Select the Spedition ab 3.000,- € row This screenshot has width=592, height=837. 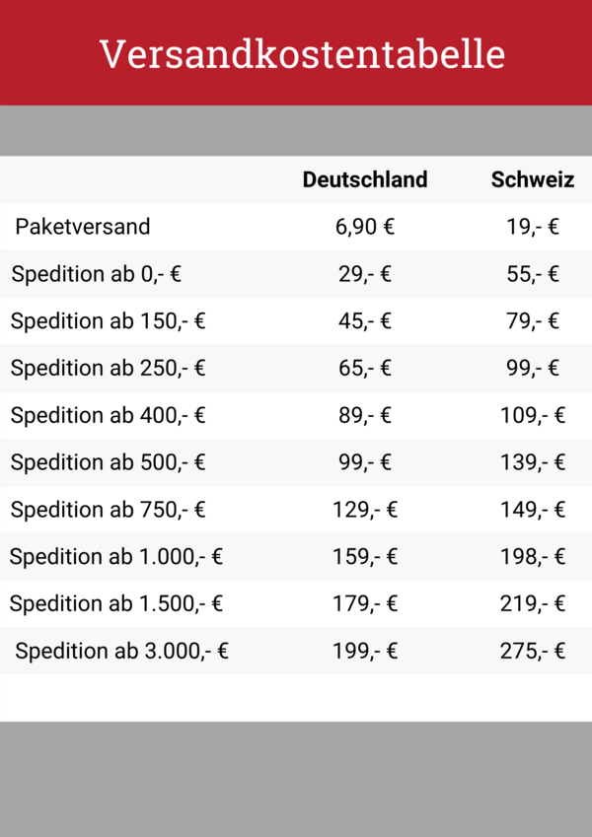(x=296, y=651)
